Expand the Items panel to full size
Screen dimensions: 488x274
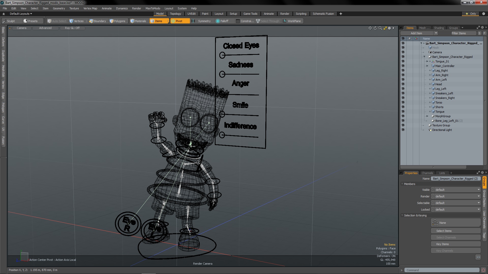tap(478, 27)
